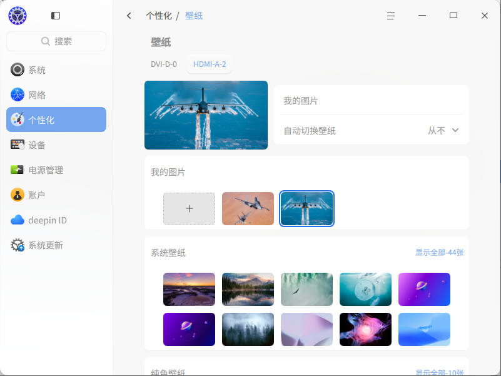Screen dimensions: 501x376
Task: Click 显示全部-44张 link for system wallpapers
Action: point(439,253)
